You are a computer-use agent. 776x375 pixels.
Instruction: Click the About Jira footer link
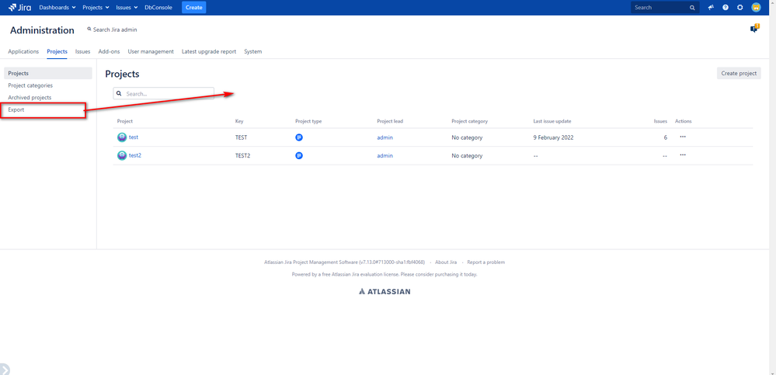(x=446, y=262)
